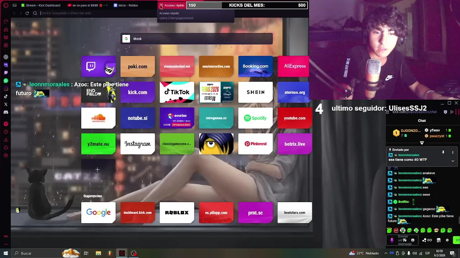Open the prnt.sc suggestion tile
460x258 pixels.
coord(256,212)
